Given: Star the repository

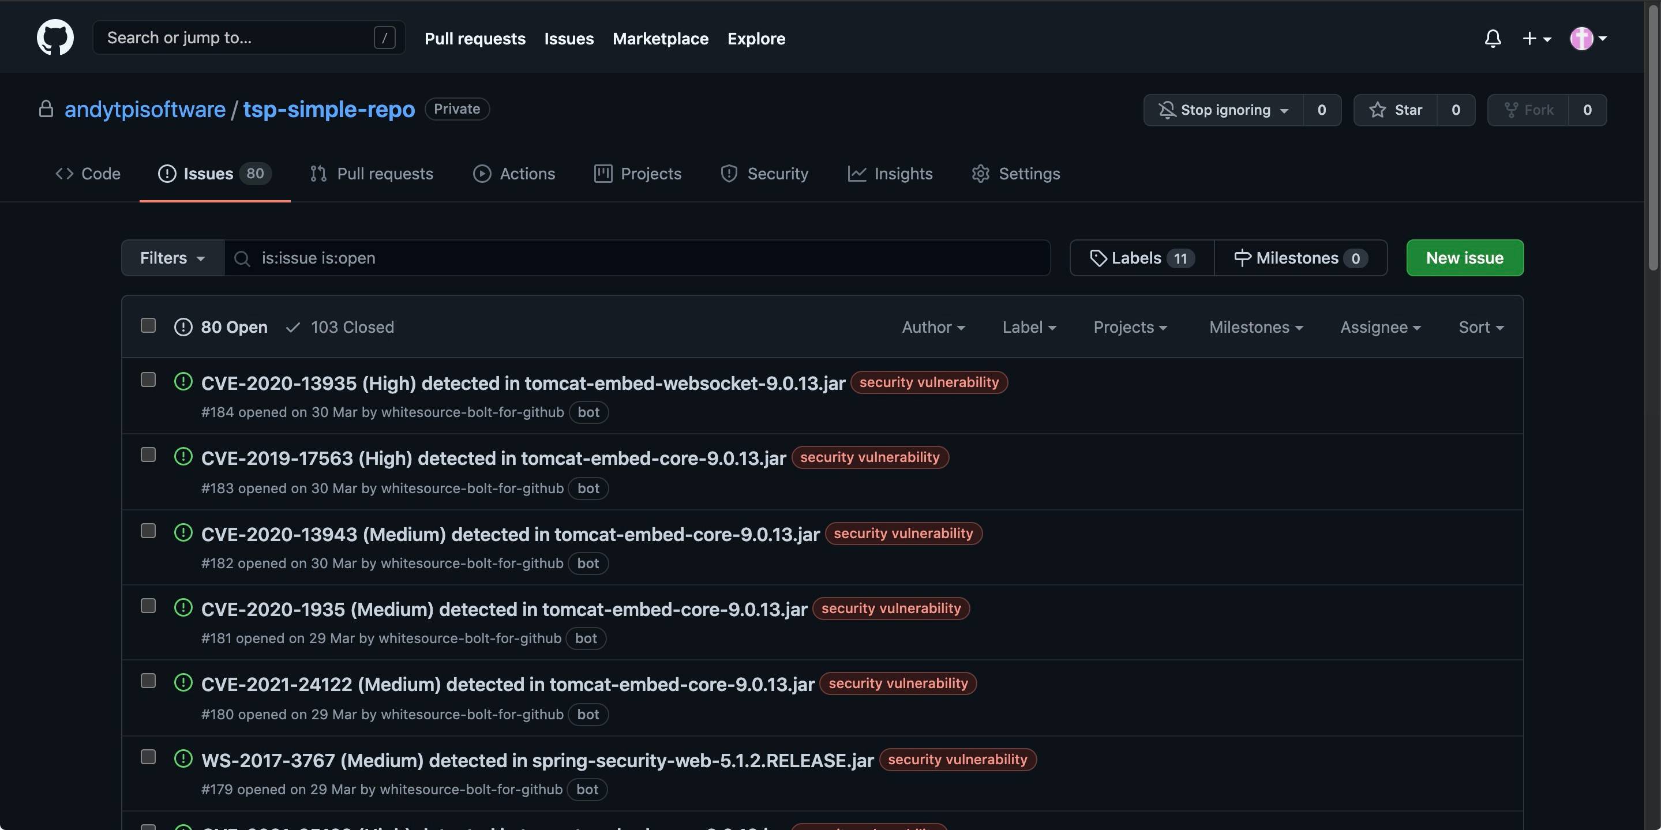Looking at the screenshot, I should (1396, 110).
